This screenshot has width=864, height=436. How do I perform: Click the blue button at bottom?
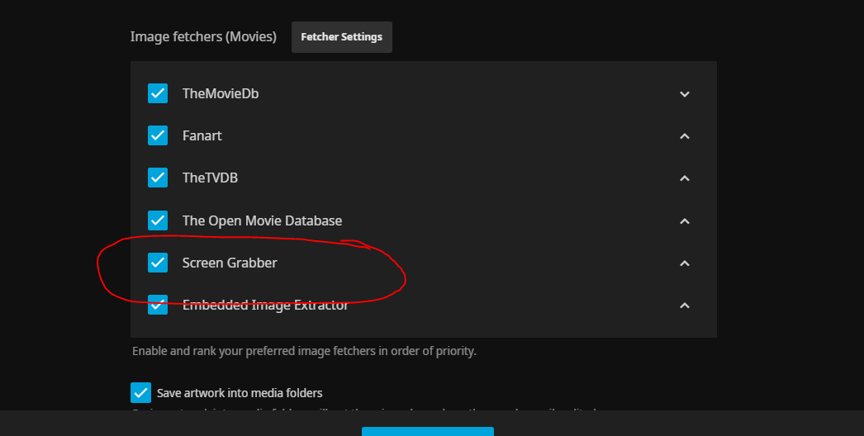pyautogui.click(x=427, y=431)
